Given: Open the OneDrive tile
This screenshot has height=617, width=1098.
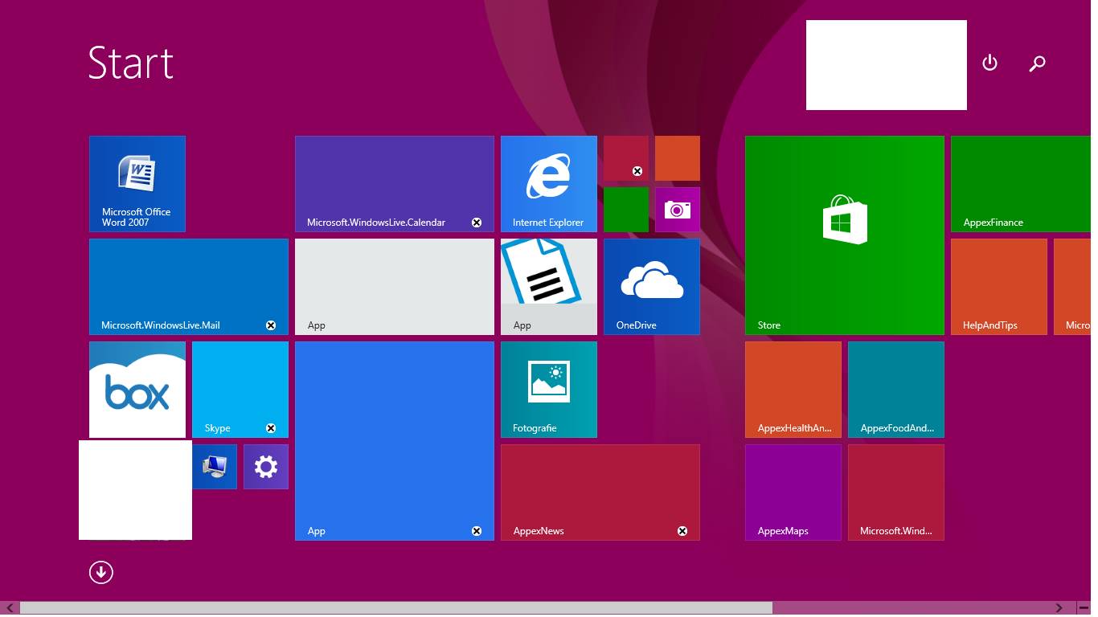Looking at the screenshot, I should [652, 287].
